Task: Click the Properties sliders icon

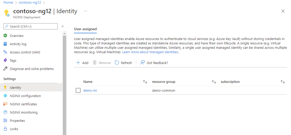Action: click(5, 121)
